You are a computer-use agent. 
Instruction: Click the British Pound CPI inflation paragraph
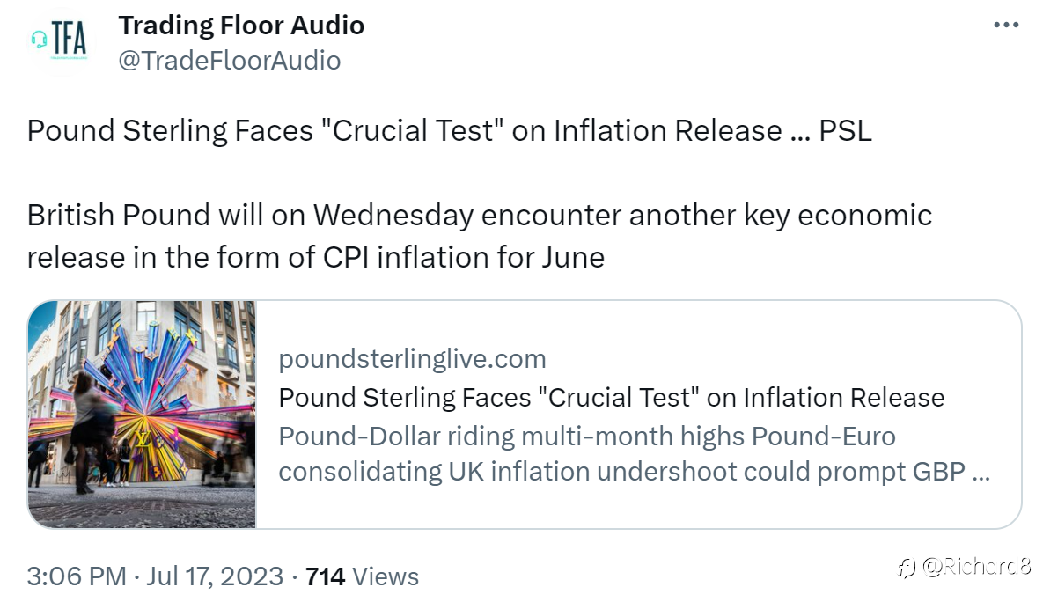(479, 237)
